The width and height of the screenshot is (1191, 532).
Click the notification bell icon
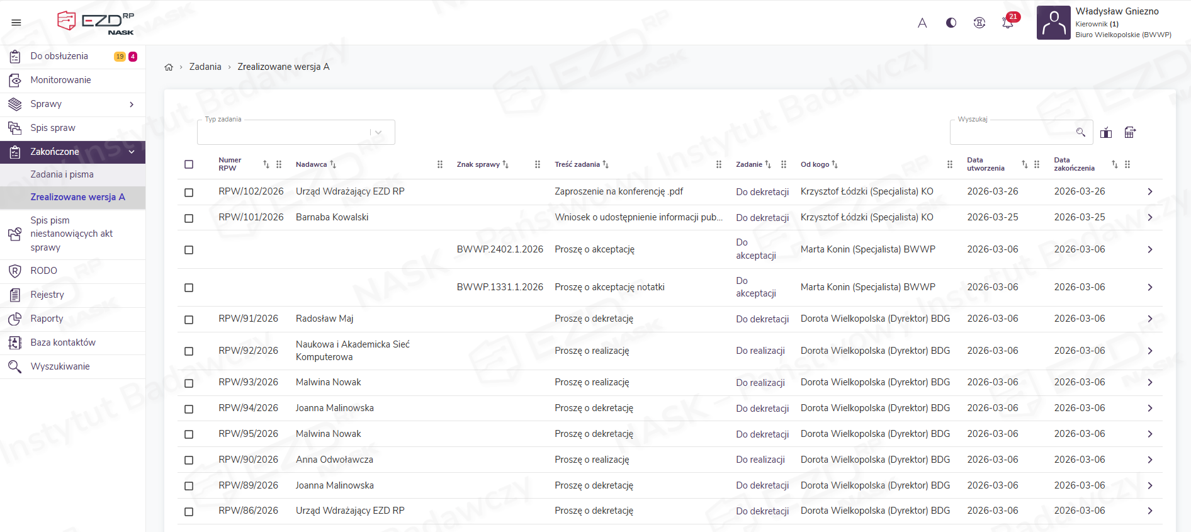pyautogui.click(x=1007, y=23)
